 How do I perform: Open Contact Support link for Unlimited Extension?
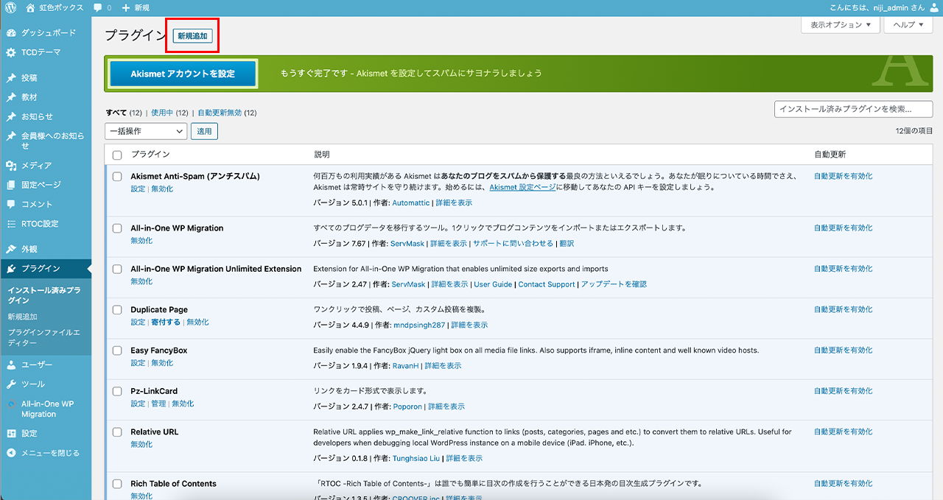coord(547,284)
